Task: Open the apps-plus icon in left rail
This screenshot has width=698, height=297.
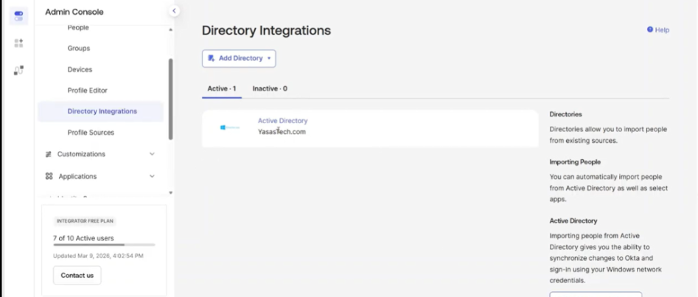Action: pyautogui.click(x=18, y=43)
